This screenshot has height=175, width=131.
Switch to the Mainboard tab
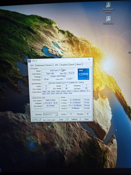[40, 65]
